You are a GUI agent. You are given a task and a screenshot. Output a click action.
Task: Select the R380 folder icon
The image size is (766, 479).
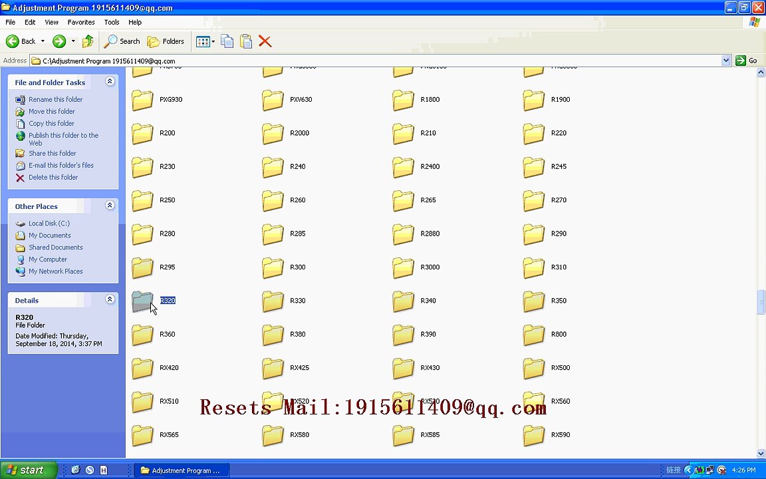273,335
